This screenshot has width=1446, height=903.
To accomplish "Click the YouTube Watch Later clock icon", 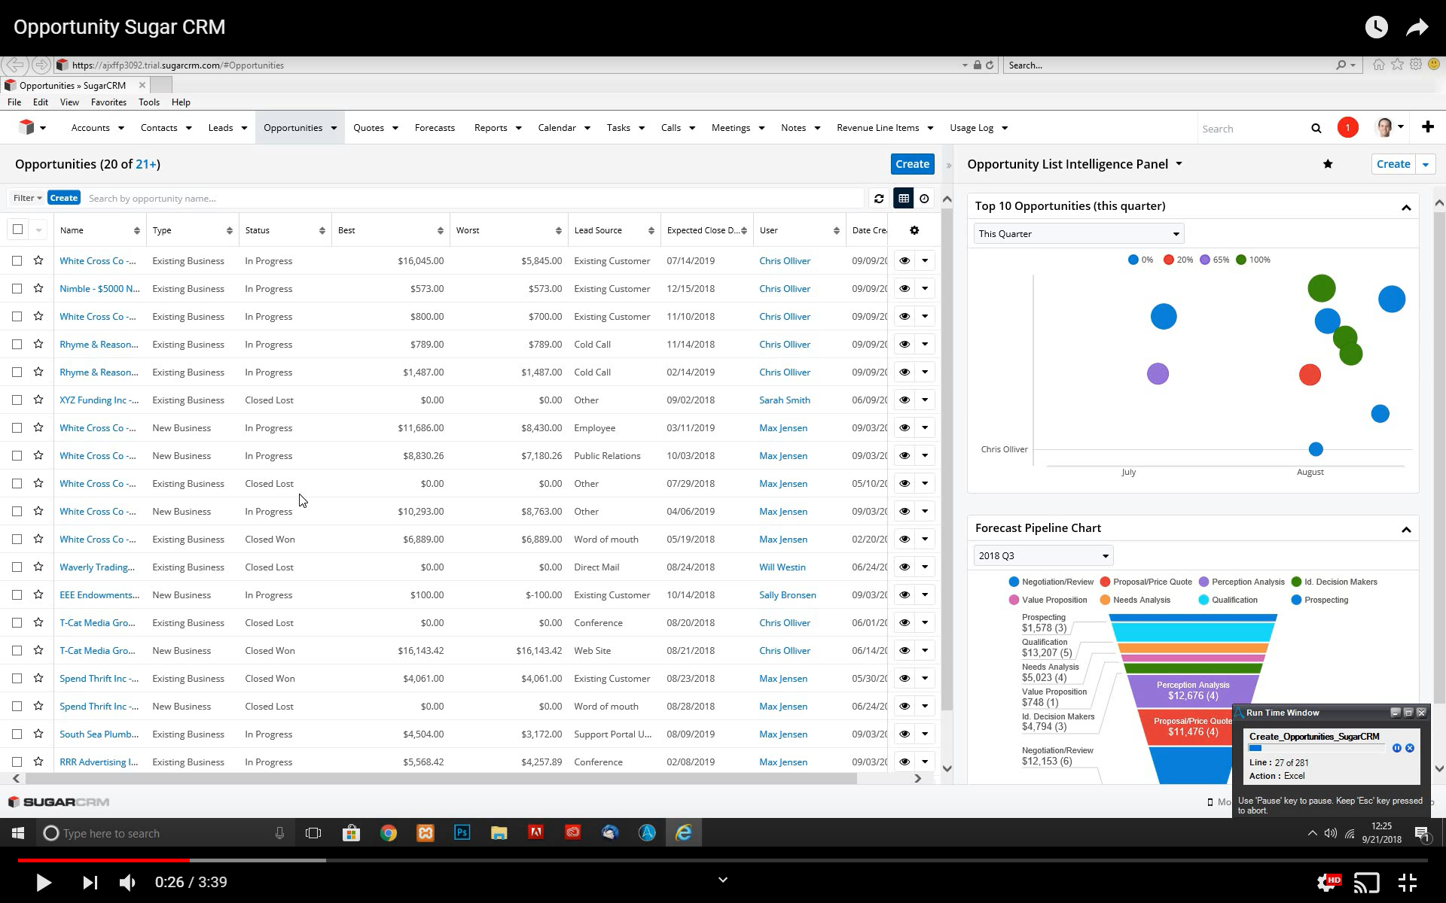I will point(1376,27).
